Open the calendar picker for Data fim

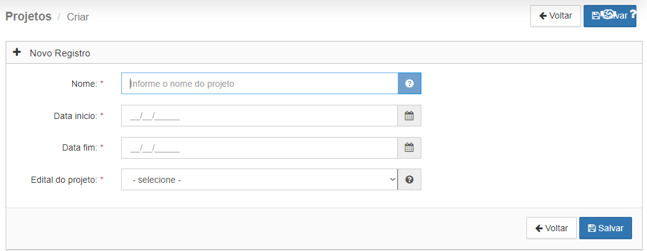(x=410, y=148)
